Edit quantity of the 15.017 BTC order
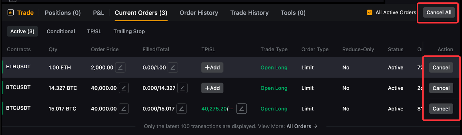The height and width of the screenshot is (135, 462). [x=181, y=109]
